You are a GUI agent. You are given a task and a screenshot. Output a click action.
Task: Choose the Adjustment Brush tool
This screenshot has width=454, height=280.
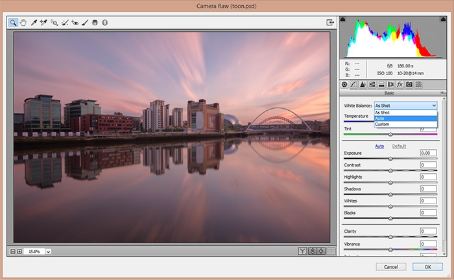point(84,22)
